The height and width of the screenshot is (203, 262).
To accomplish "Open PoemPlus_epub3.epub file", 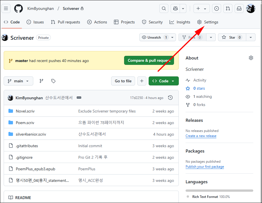I will coord(36,169).
